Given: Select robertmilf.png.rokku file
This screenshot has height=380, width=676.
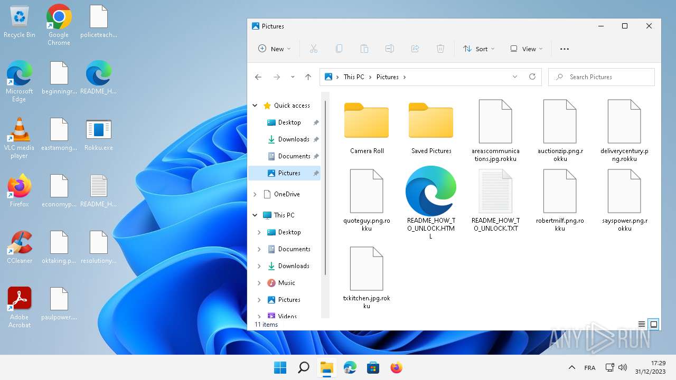Looking at the screenshot, I should coord(560,201).
